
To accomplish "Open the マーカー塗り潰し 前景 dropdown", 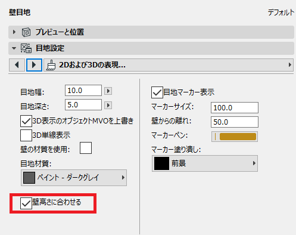I will coord(205,163).
